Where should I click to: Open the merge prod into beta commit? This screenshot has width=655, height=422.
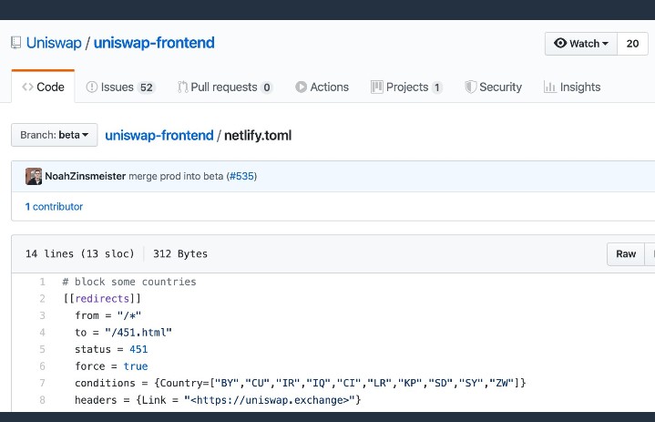click(x=176, y=176)
